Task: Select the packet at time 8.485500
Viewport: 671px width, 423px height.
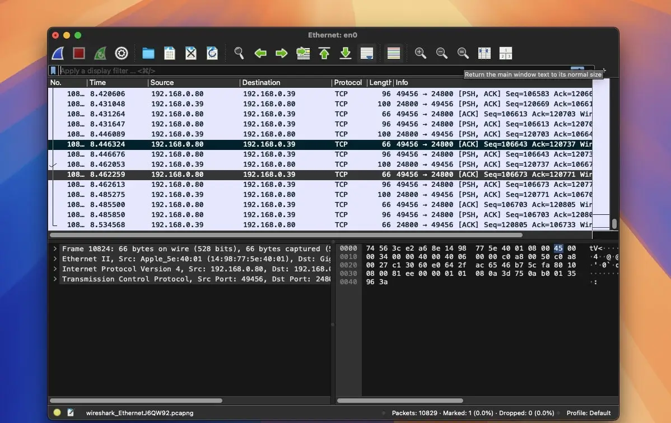Action: pyautogui.click(x=320, y=204)
